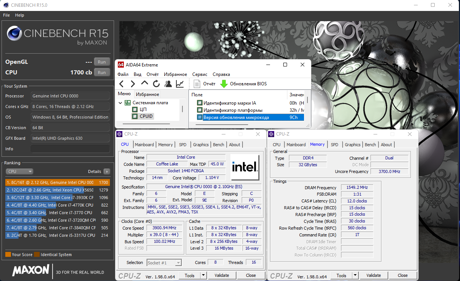Open the AIDA64 graph chart icon

(180, 84)
